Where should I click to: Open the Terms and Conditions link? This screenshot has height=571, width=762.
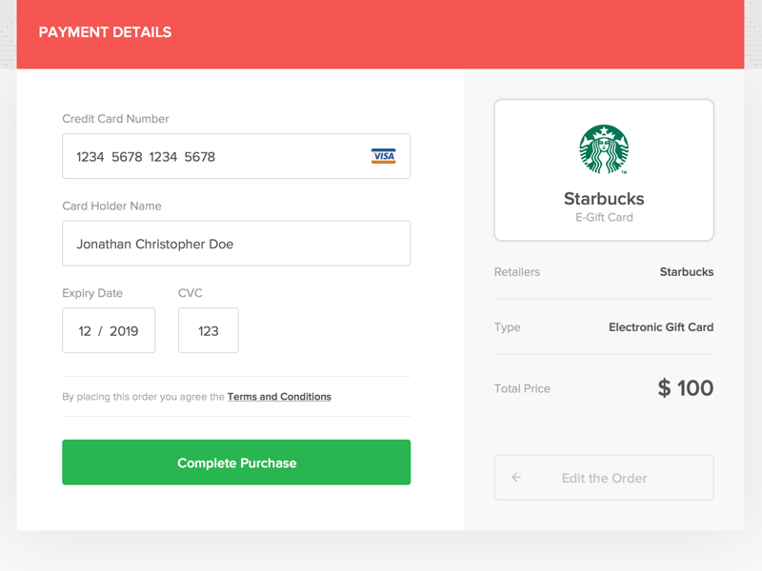tap(279, 397)
